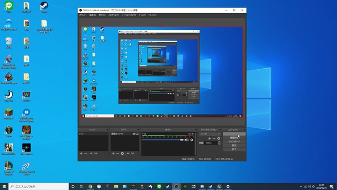Pop out the Mixer dock via its header icon
Viewport: 337px width, 190px height.
196,130
